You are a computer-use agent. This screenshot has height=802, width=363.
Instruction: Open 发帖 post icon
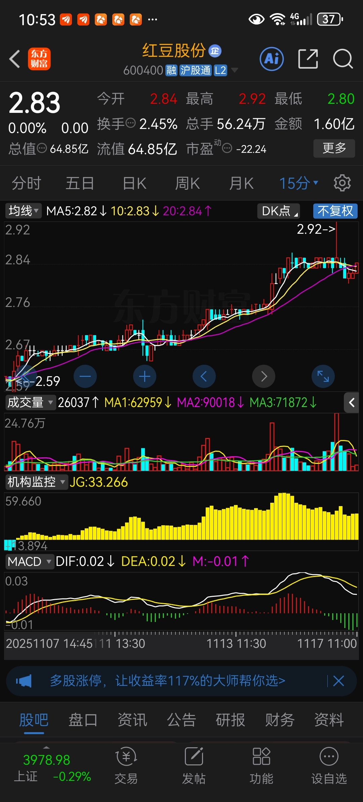click(x=194, y=766)
